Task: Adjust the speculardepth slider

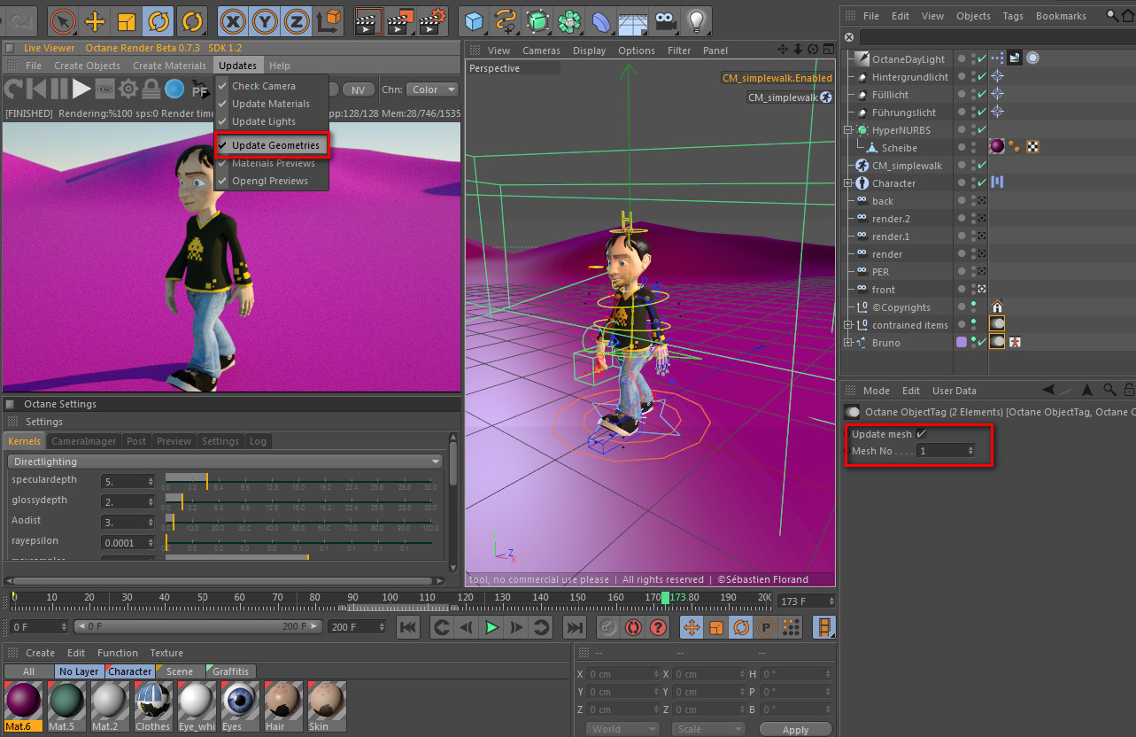Action: coord(298,481)
